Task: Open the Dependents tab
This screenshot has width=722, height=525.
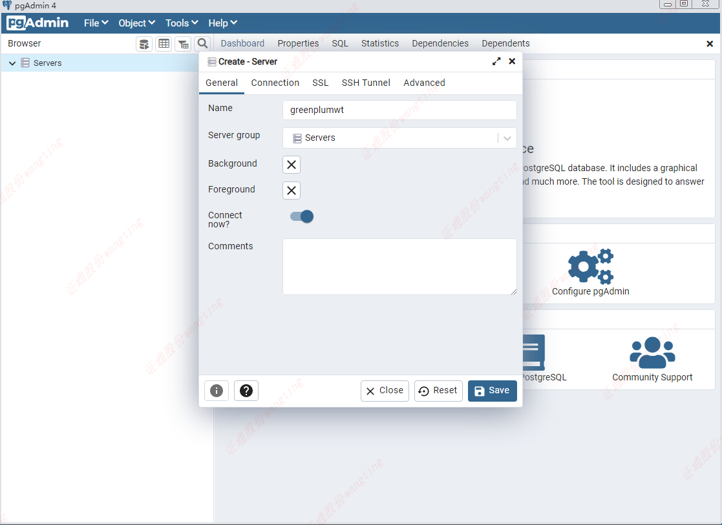Action: tap(505, 44)
